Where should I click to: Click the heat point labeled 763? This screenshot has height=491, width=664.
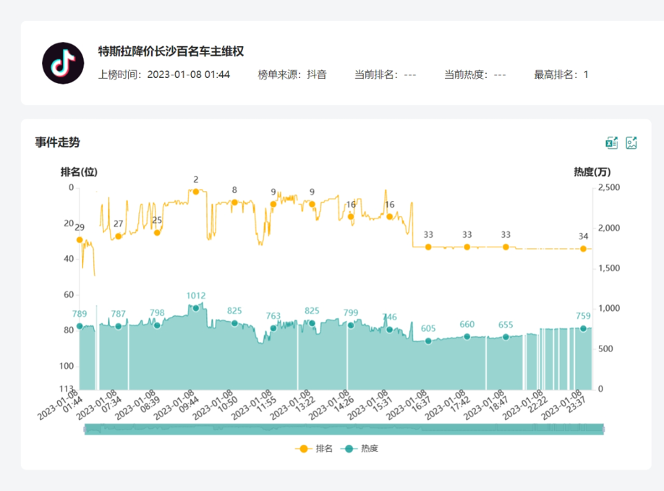[273, 328]
